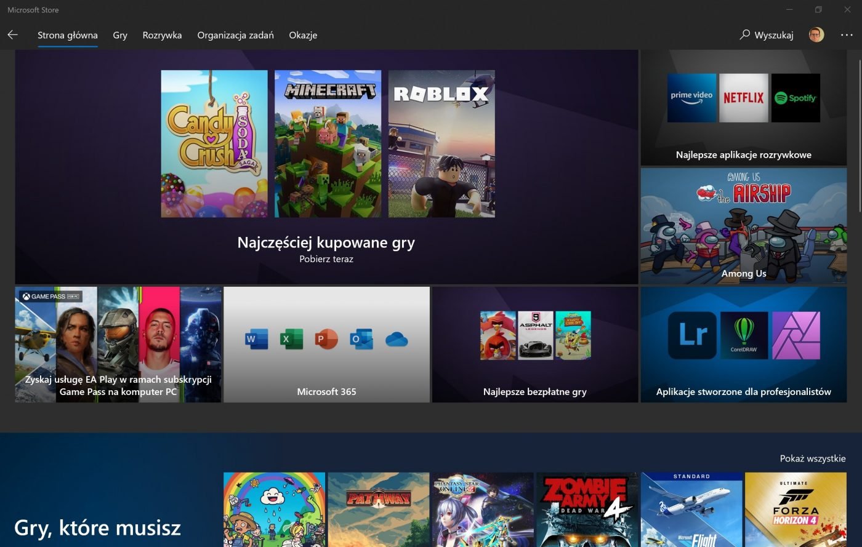The height and width of the screenshot is (547, 862).
Task: Click the Outlook icon in Microsoft 365
Action: pyautogui.click(x=361, y=339)
